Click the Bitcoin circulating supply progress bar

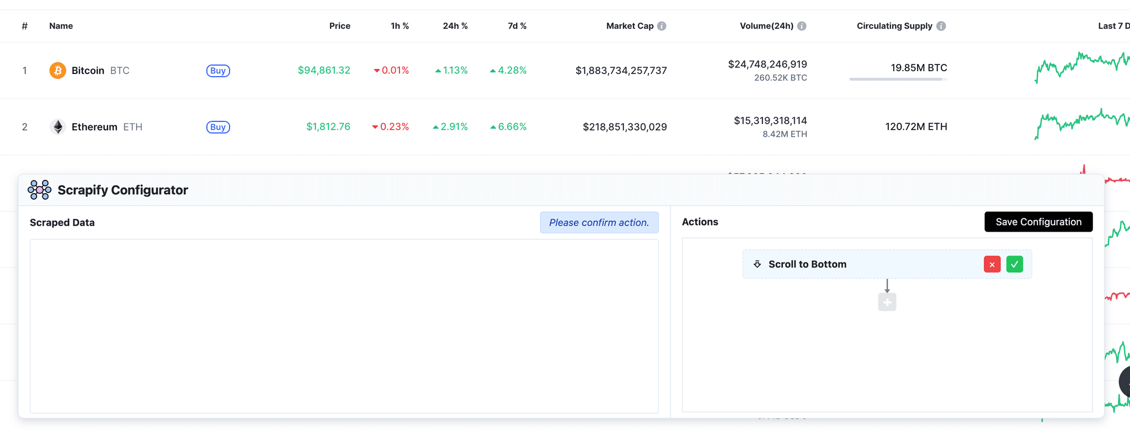point(898,79)
